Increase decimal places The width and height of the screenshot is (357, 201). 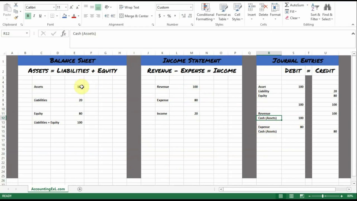[x=184, y=16]
